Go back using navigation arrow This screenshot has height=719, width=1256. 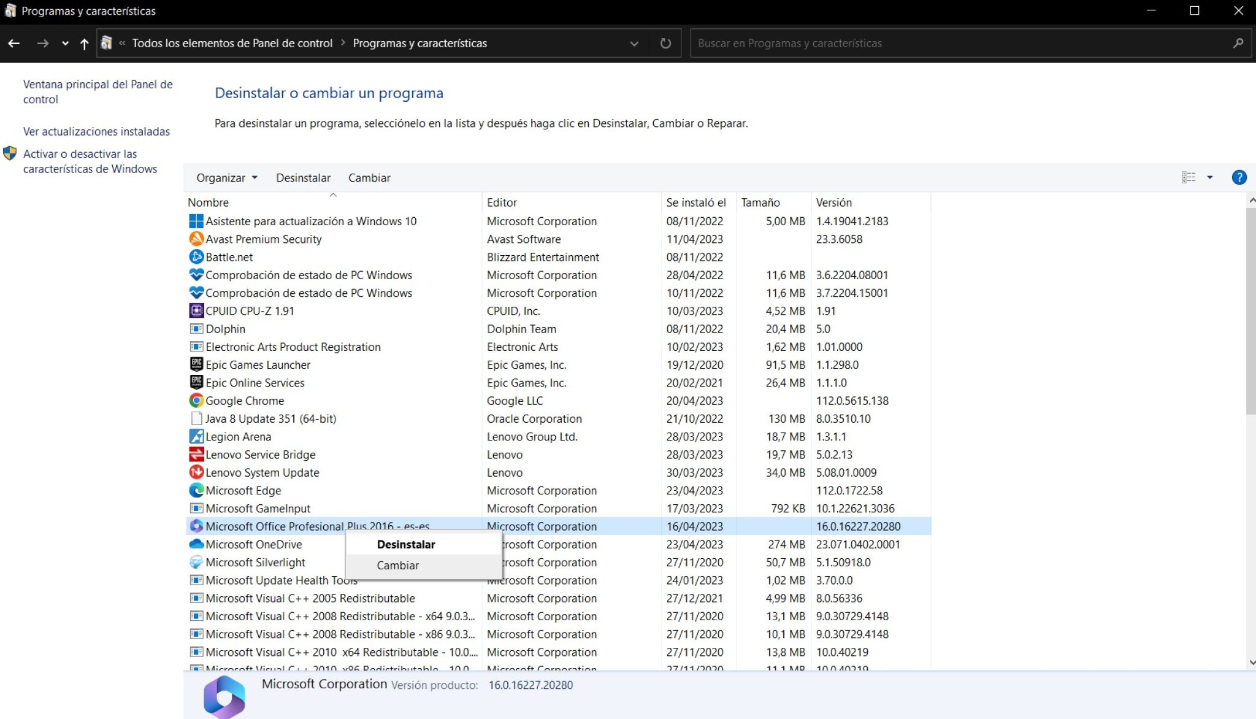pos(13,43)
